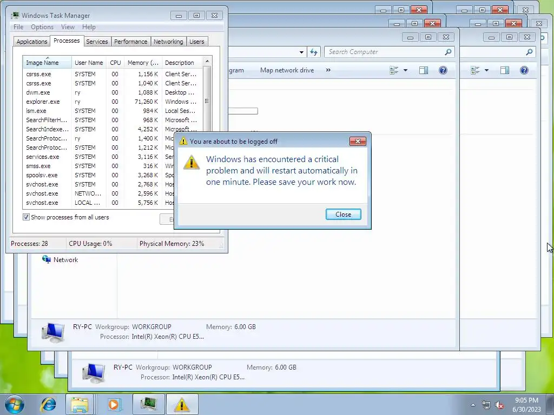554x415 pixels.
Task: Show hidden system tray icons
Action: click(473, 405)
